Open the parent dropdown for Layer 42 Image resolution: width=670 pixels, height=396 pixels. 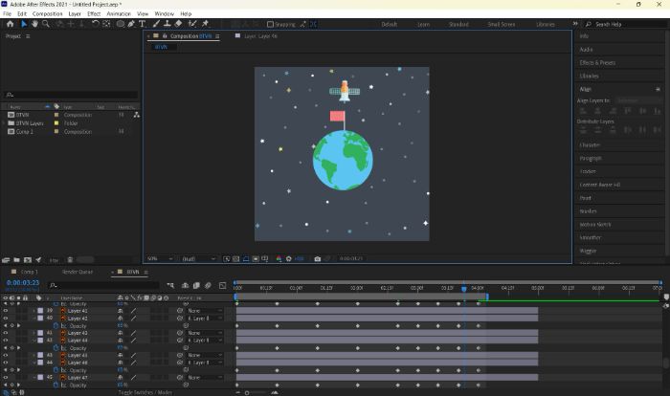[205, 319]
